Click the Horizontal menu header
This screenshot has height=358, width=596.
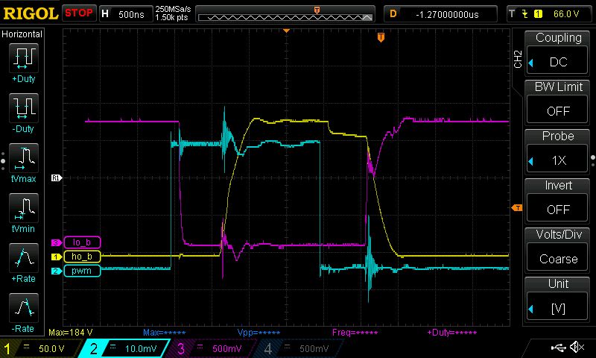[22, 34]
